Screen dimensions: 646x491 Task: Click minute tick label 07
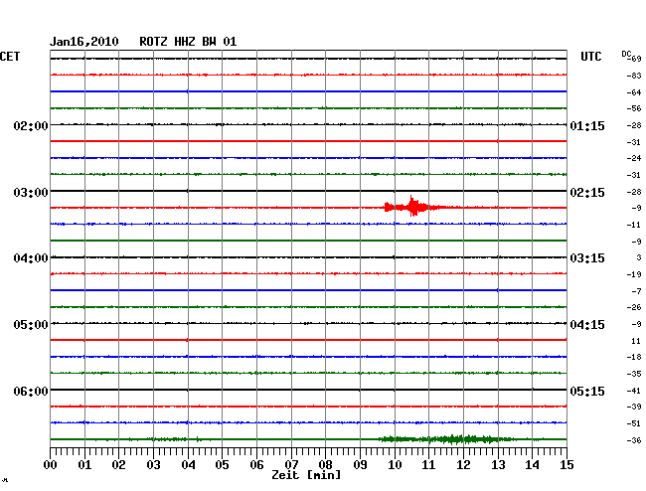(x=291, y=465)
